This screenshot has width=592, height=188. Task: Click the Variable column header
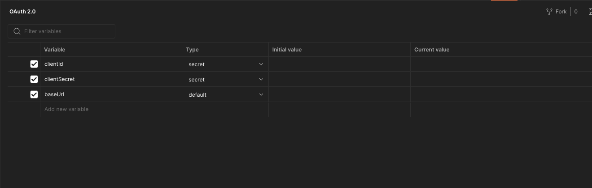click(x=54, y=50)
